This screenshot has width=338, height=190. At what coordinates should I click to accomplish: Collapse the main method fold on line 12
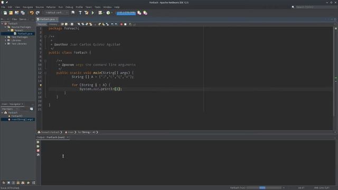click(x=45, y=73)
